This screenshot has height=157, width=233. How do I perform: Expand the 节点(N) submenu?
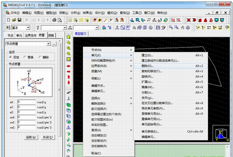[109, 50]
